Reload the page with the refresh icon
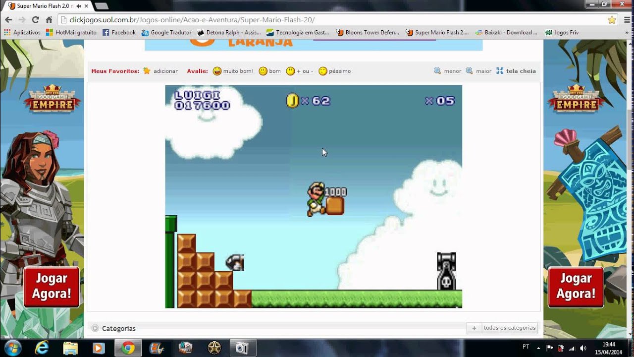This screenshot has width=634, height=357. [35, 20]
